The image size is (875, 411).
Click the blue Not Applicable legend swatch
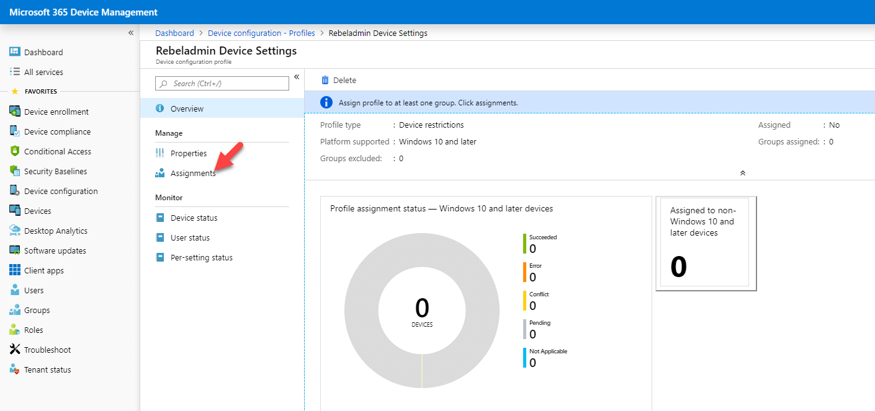(x=525, y=358)
